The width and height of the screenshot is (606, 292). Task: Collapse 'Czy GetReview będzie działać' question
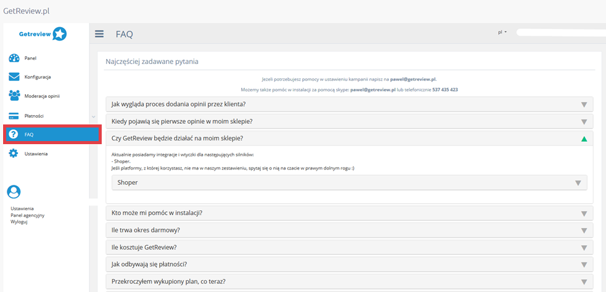pos(350,138)
